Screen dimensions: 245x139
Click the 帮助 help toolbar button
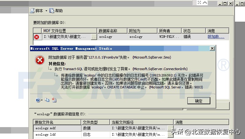(x=56, y=11)
